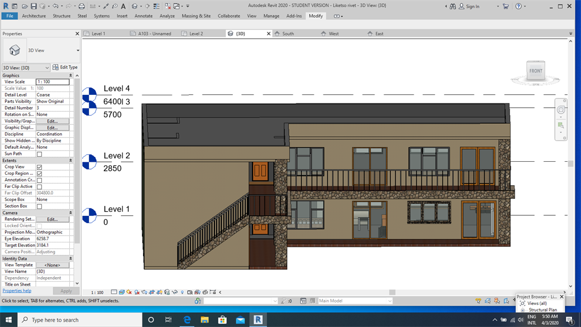This screenshot has width=581, height=327.
Task: Open the Properties help link
Action: click(17, 291)
